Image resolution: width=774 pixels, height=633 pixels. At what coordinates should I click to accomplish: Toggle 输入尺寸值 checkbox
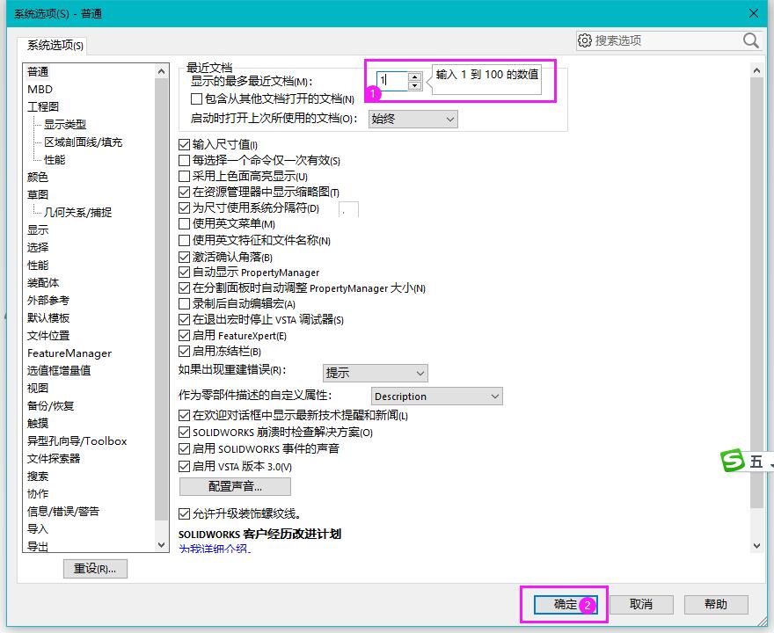(184, 144)
